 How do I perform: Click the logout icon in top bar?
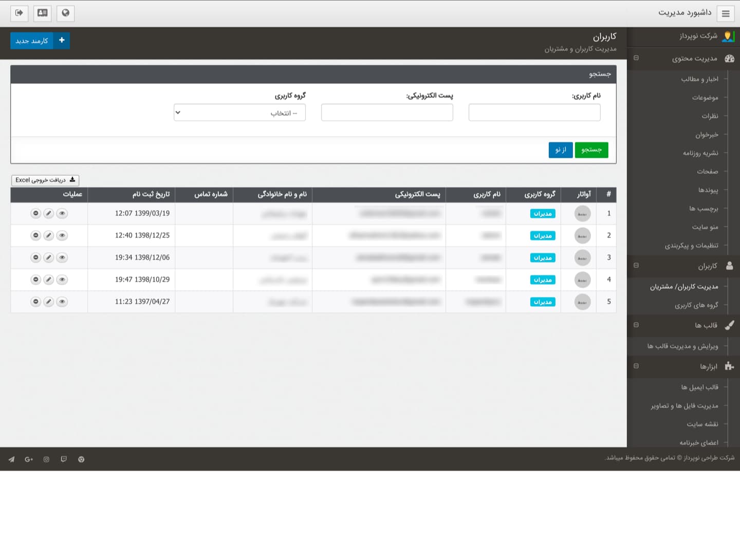tap(19, 13)
